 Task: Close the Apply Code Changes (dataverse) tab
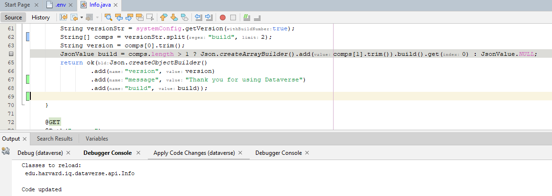240,153
